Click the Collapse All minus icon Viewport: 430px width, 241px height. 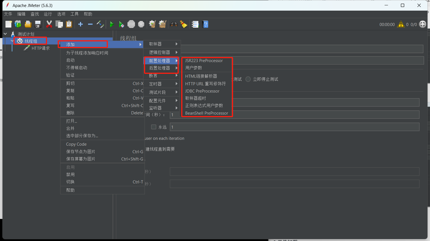click(90, 24)
